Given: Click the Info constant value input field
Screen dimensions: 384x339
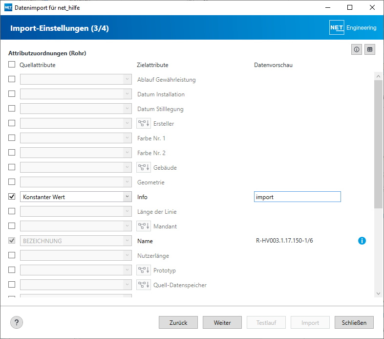Looking at the screenshot, I should (x=297, y=197).
